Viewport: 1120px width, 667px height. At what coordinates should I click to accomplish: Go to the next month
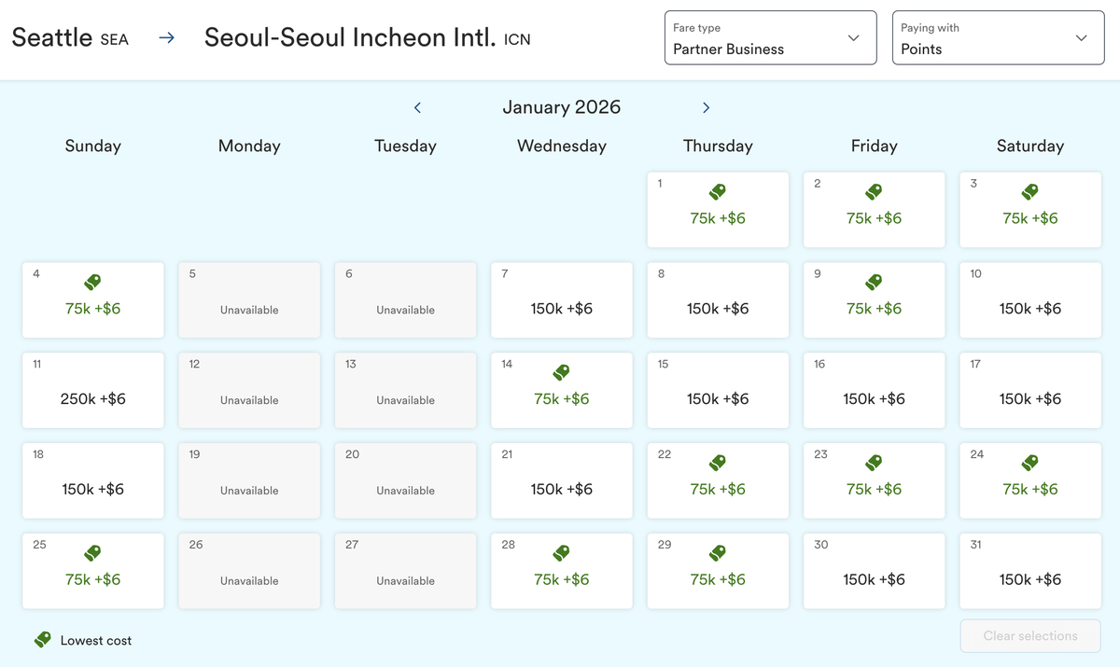(x=706, y=107)
